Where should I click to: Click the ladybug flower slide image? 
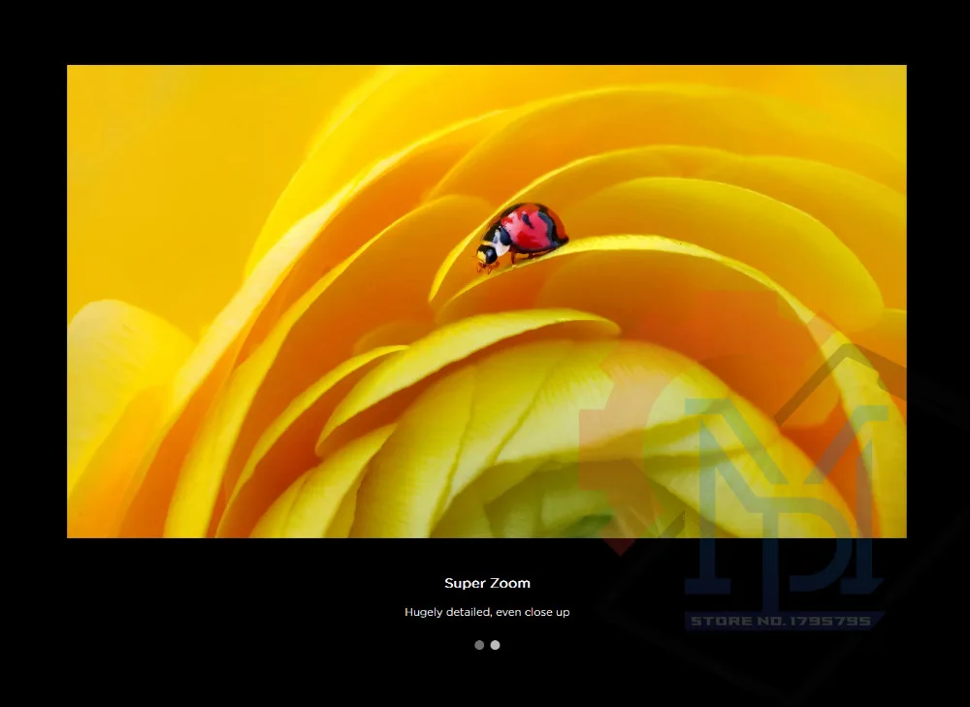487,302
